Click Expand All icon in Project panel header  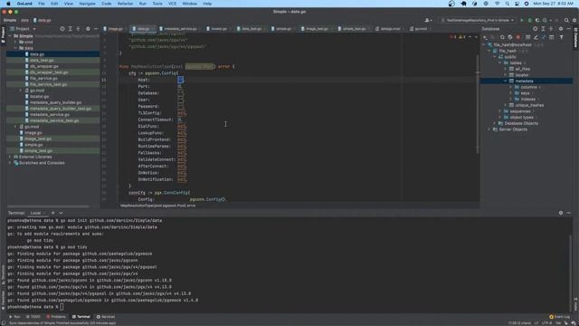(71, 29)
